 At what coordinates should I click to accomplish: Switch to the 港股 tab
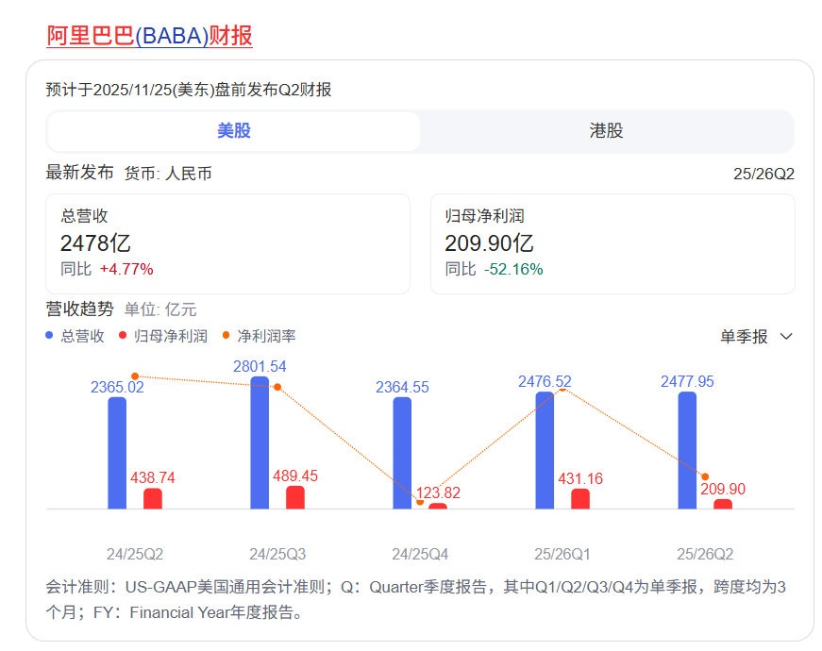click(x=607, y=131)
